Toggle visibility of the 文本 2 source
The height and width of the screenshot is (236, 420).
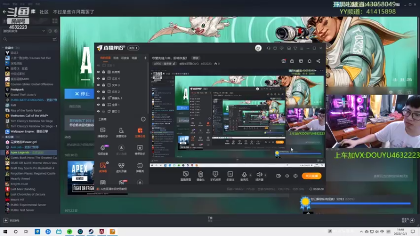(98, 91)
